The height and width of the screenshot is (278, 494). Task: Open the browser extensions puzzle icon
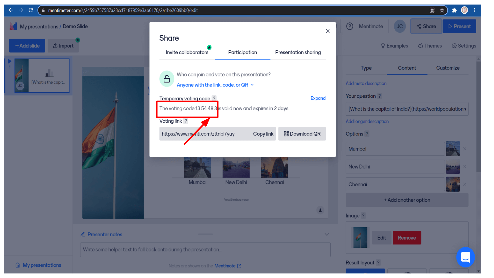click(454, 10)
